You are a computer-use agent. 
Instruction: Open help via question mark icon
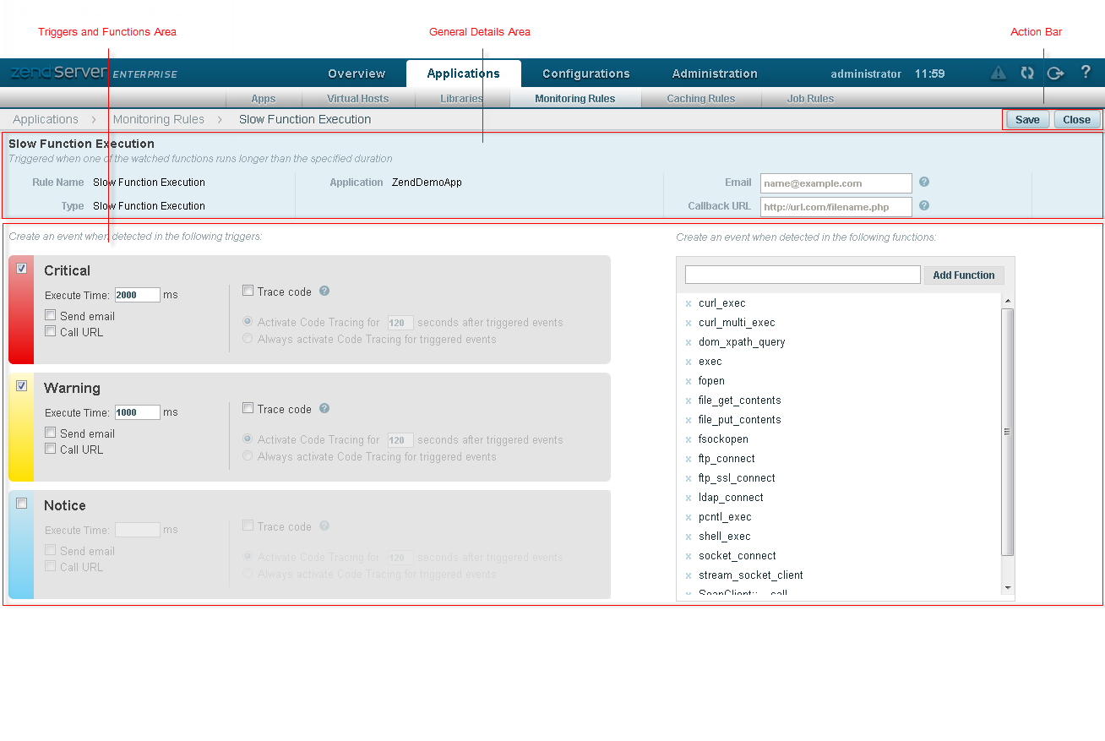(x=1086, y=73)
